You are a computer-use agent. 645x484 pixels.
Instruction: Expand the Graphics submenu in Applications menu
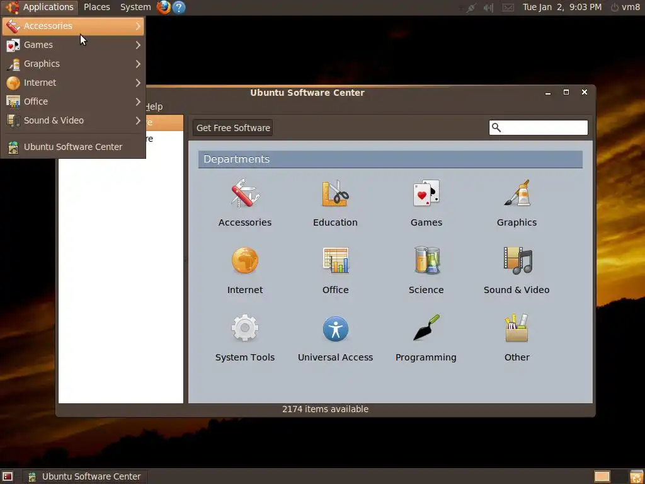(73, 64)
